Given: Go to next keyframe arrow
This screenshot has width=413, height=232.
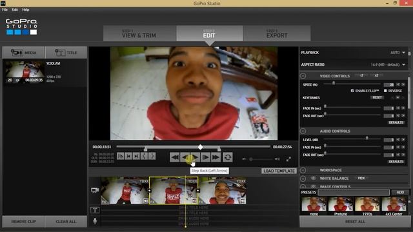Looking at the screenshot, I should tap(403, 97).
